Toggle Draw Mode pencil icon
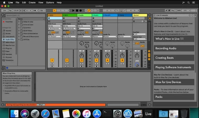 pyautogui.click(x=166, y=10)
